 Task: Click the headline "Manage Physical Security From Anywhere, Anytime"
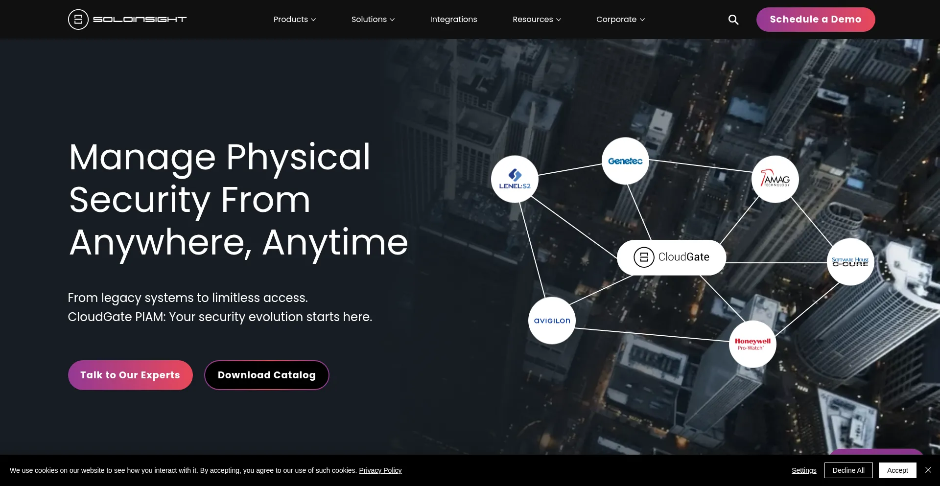[238, 199]
